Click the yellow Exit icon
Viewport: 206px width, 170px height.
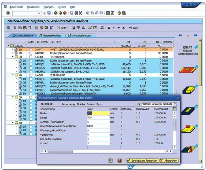click(x=60, y=13)
